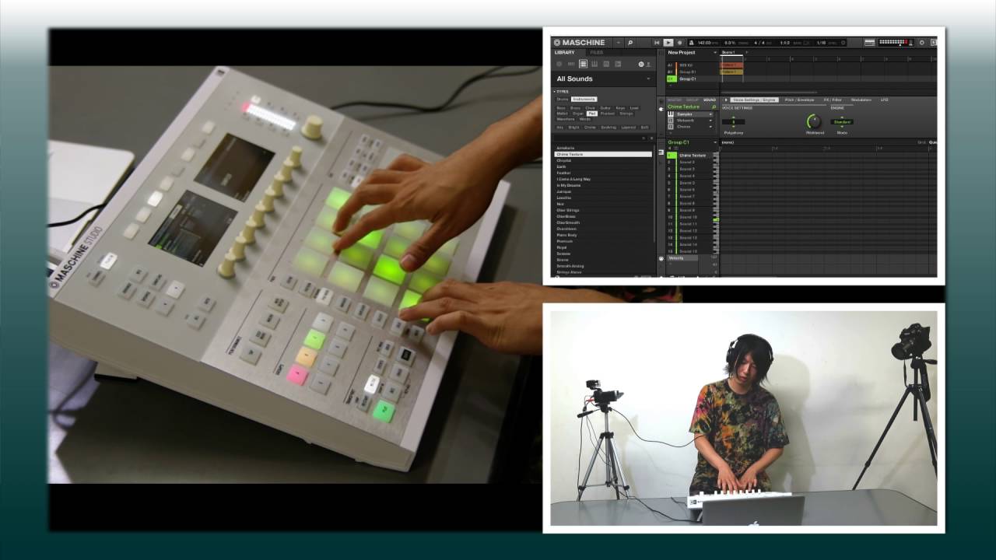
Task: Toggle the factory content icon in the browser
Action: click(641, 64)
